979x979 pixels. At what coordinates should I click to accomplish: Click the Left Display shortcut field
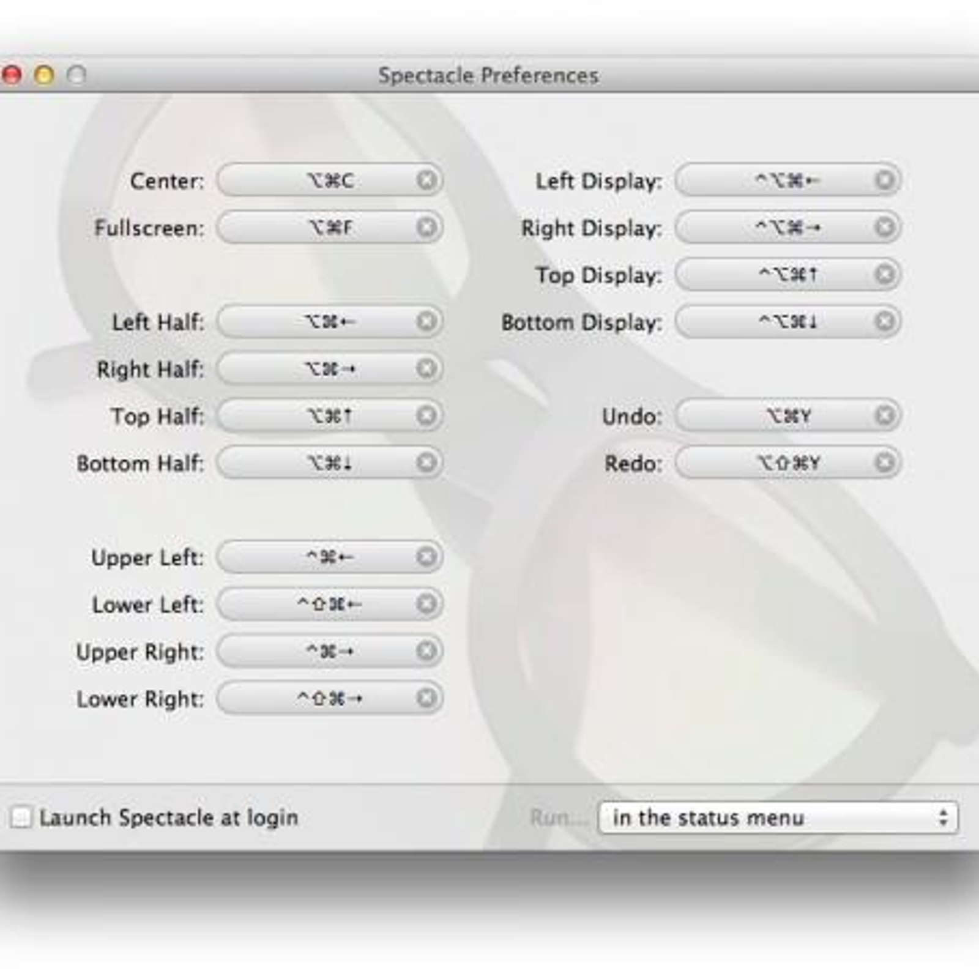click(x=788, y=180)
